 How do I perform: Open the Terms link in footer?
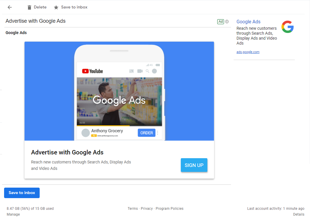click(x=133, y=209)
